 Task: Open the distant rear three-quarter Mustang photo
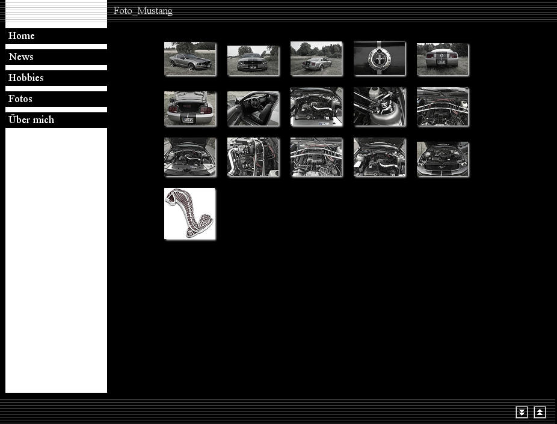pos(316,58)
